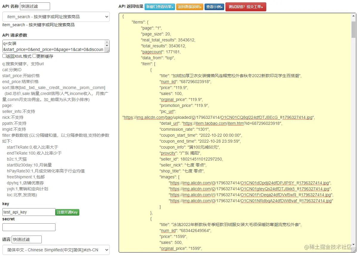Click the sort:排序 parameter description line
Screen dimensions: 359x257
pyautogui.click(x=54, y=88)
